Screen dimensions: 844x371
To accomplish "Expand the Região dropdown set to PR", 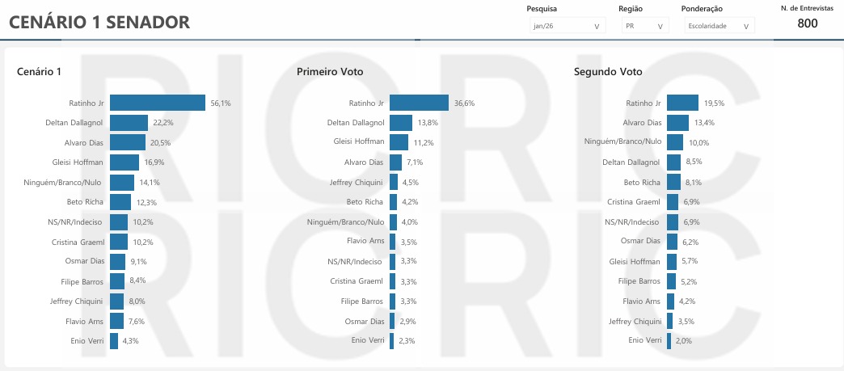I will (x=645, y=26).
